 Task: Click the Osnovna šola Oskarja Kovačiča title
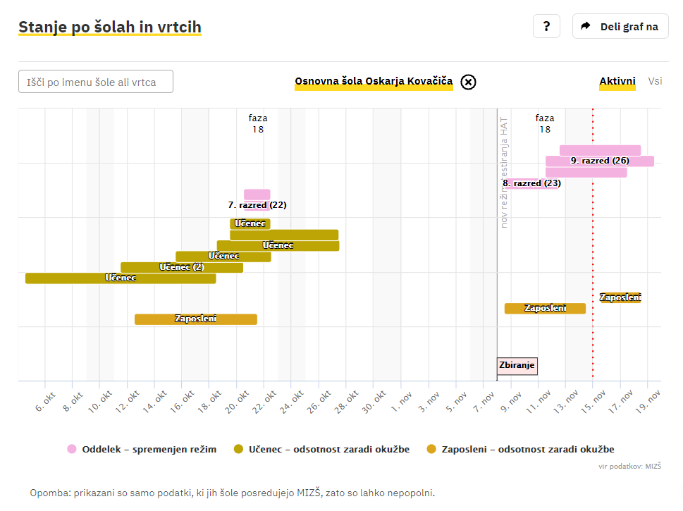coord(374,82)
